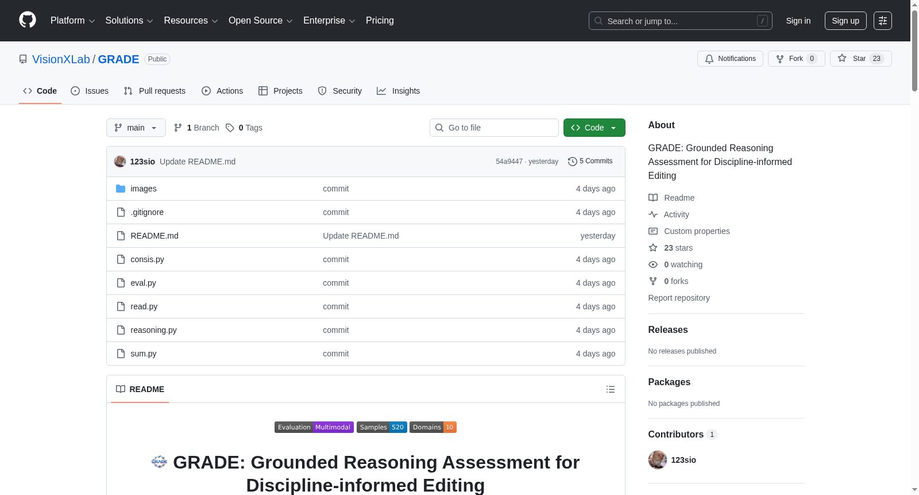Screen dimensions: 919x495
Task: Expand the Enterprise menu
Action: coord(329,21)
